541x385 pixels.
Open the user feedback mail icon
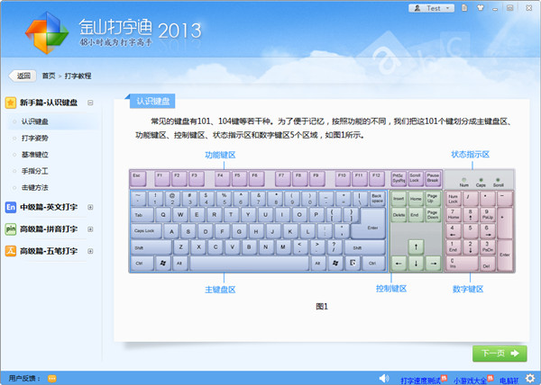click(x=52, y=378)
